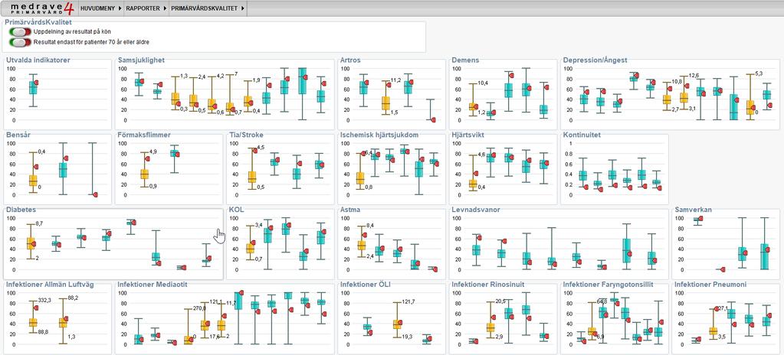This screenshot has width=784, height=355.
Task: Select the Infektioner Mediaotit title
Action: click(x=152, y=285)
